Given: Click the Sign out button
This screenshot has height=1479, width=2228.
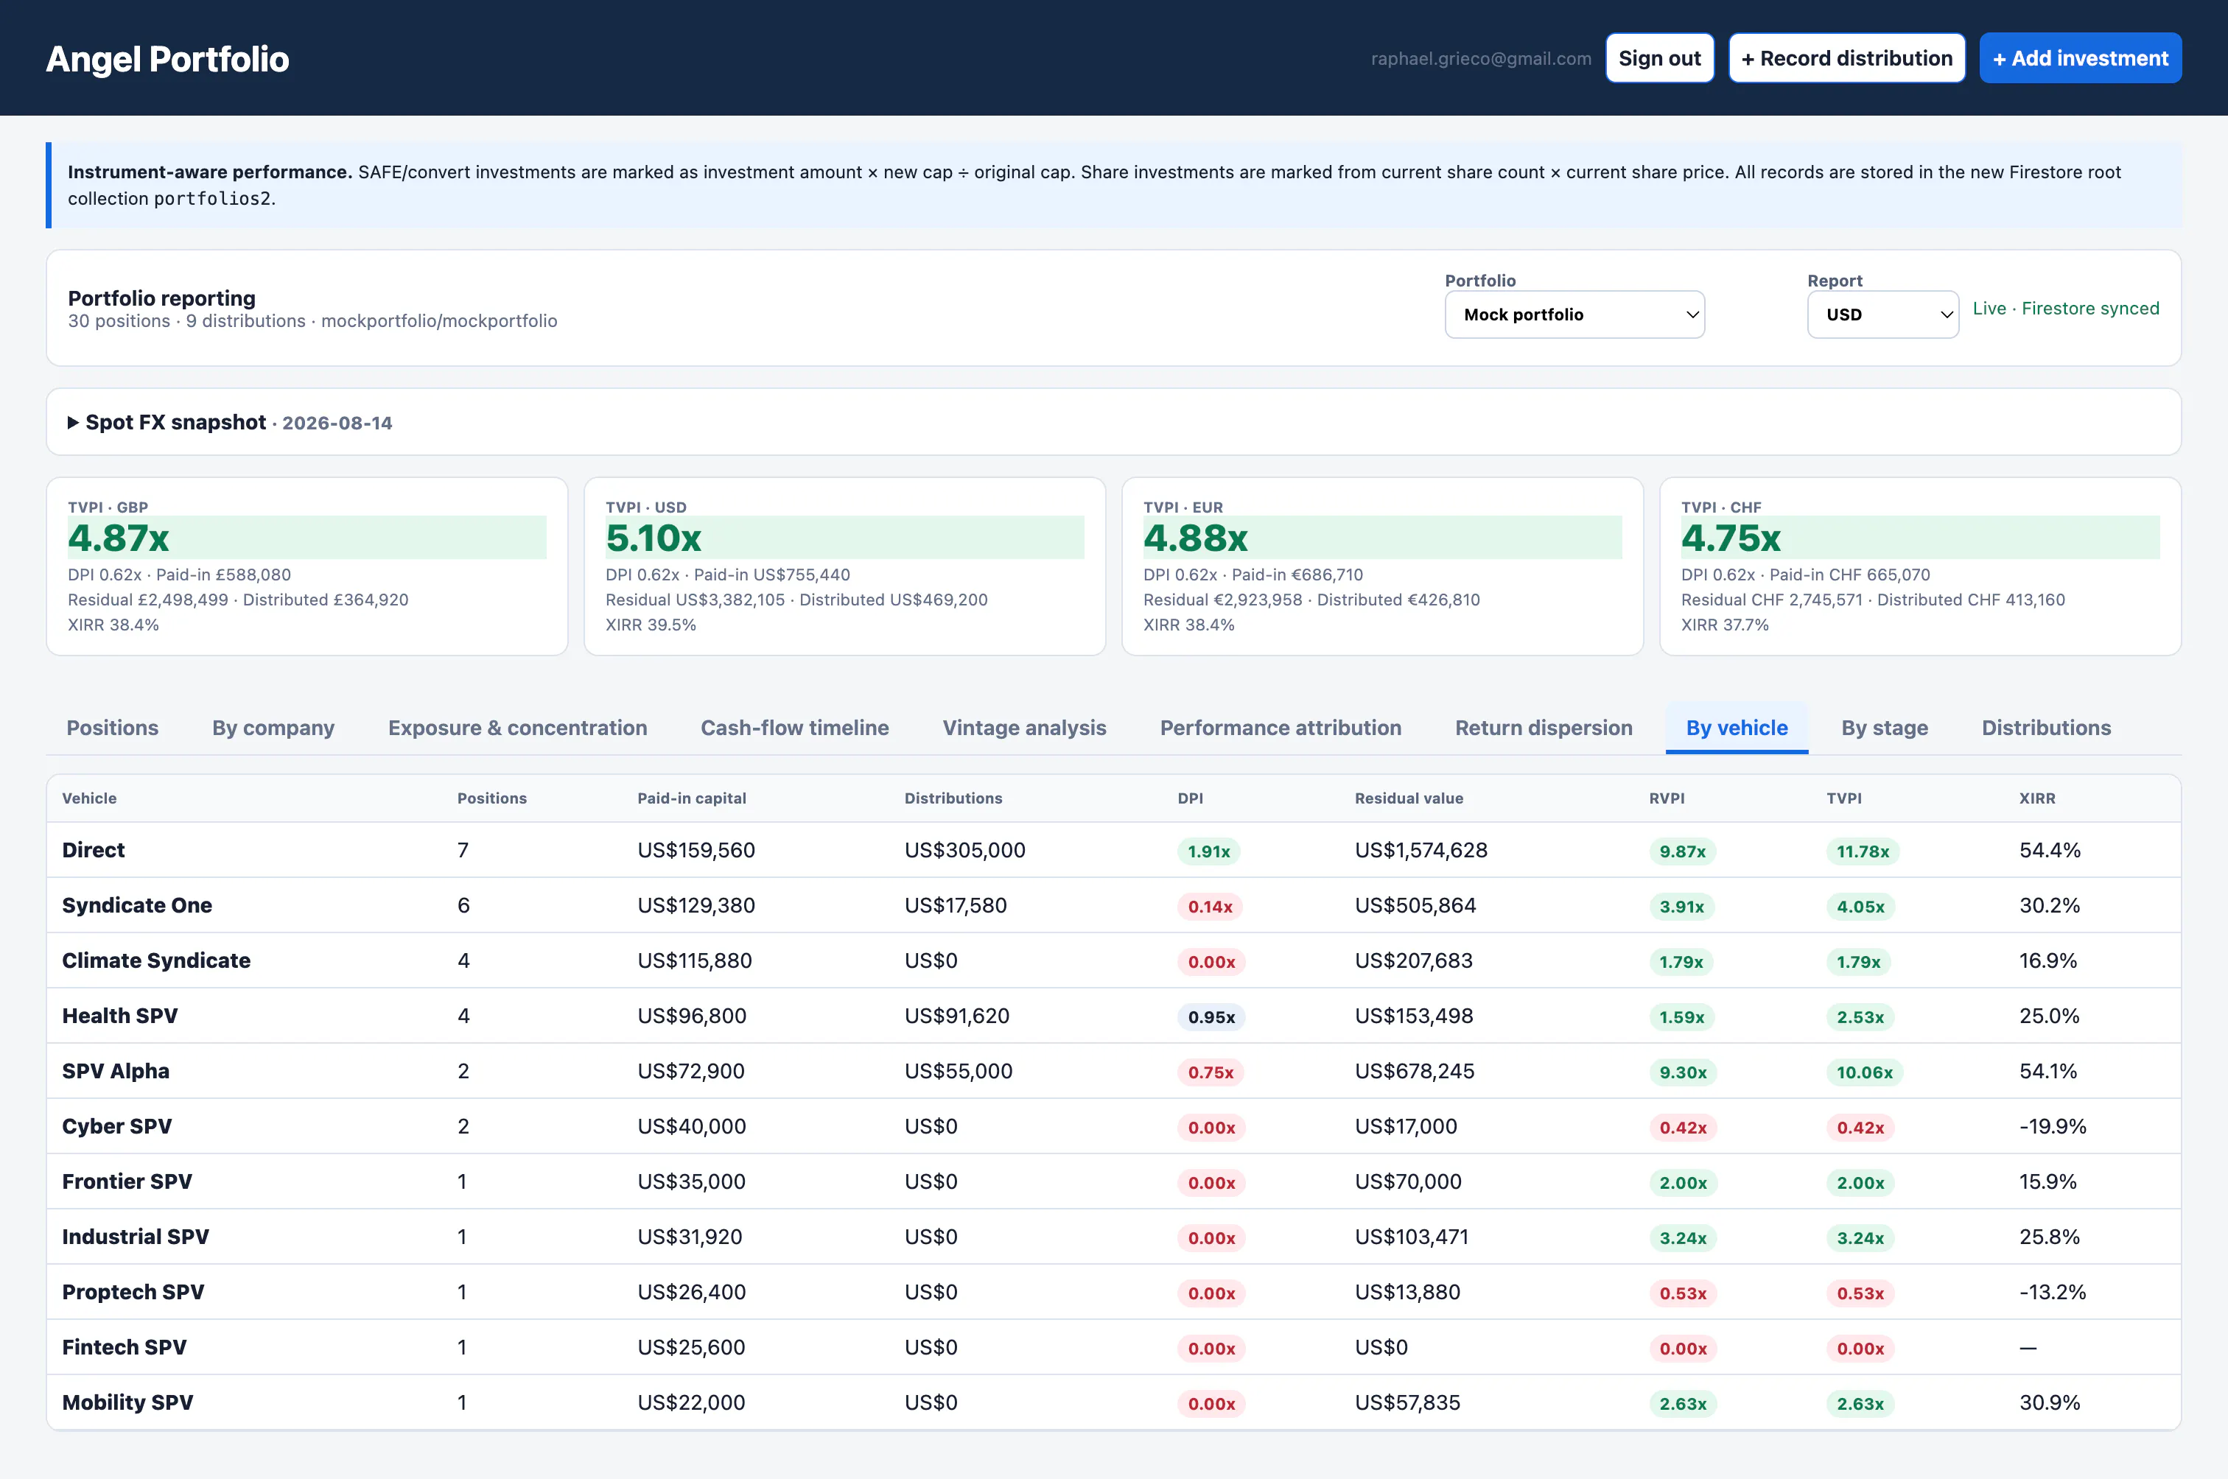Looking at the screenshot, I should 1659,58.
